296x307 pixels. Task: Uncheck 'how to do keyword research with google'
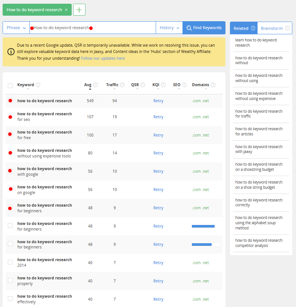pyautogui.click(x=10, y=170)
